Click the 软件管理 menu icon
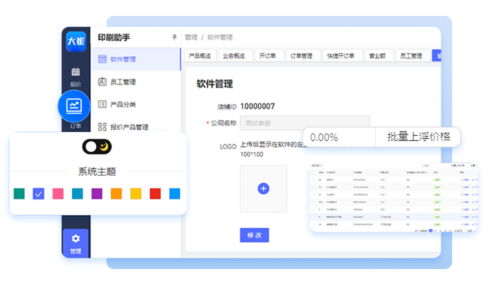 click(102, 59)
